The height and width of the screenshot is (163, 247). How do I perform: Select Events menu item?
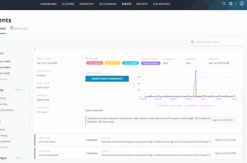126,4
